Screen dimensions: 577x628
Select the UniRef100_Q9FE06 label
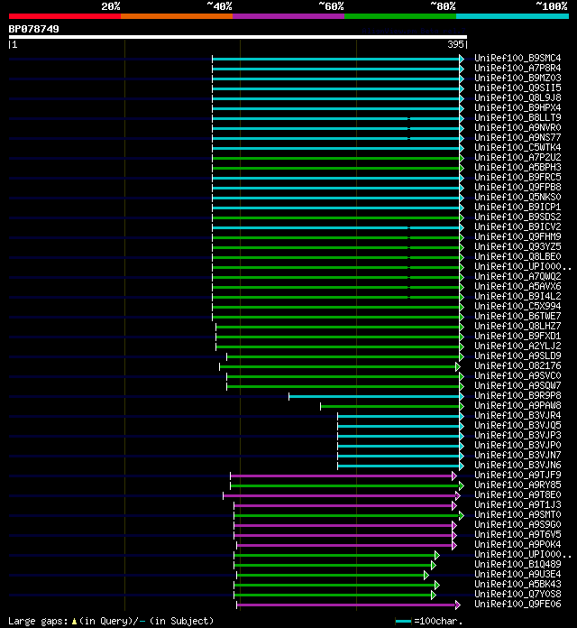point(517,604)
